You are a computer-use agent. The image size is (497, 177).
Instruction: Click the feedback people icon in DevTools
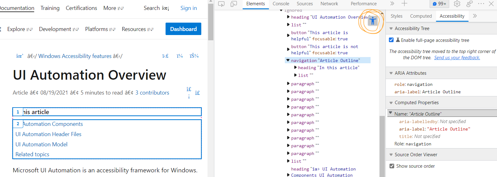469,4
